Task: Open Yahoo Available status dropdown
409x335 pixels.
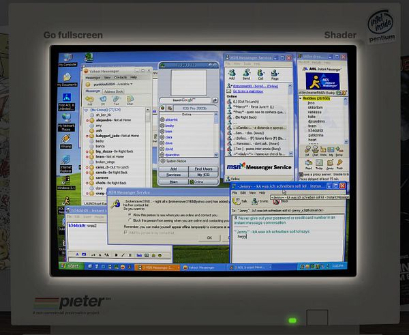Action: [x=132, y=84]
